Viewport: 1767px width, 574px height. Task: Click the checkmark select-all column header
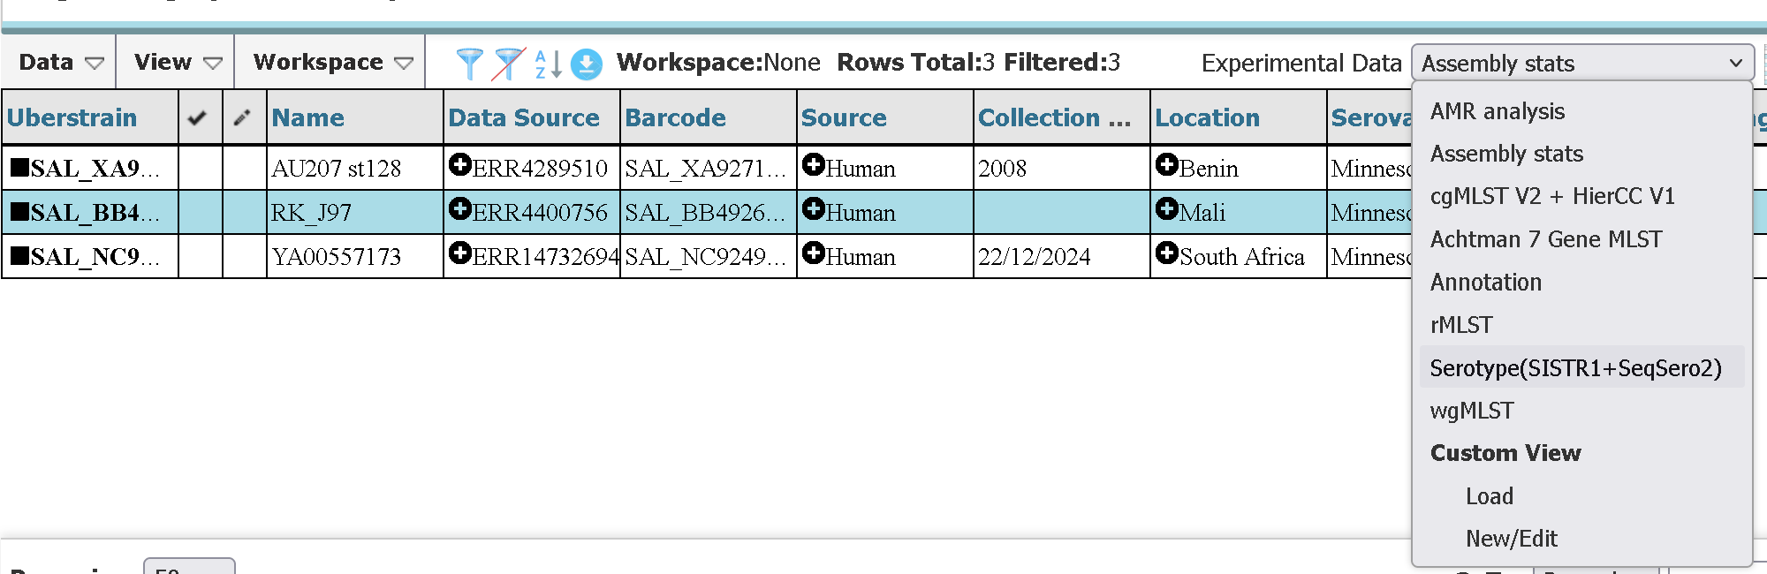tap(198, 117)
